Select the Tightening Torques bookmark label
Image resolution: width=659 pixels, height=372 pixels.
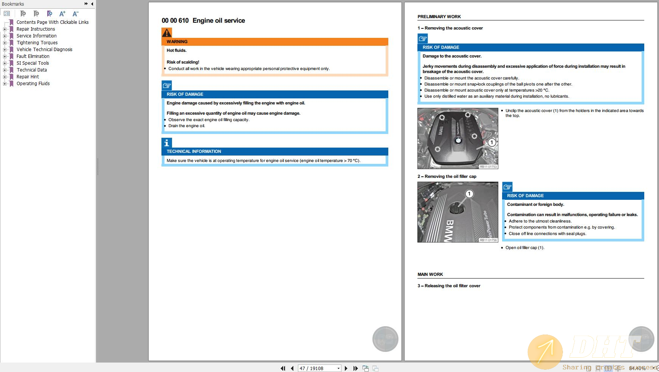pyautogui.click(x=37, y=43)
